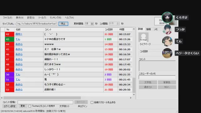Click the 書き込み button

81,102
